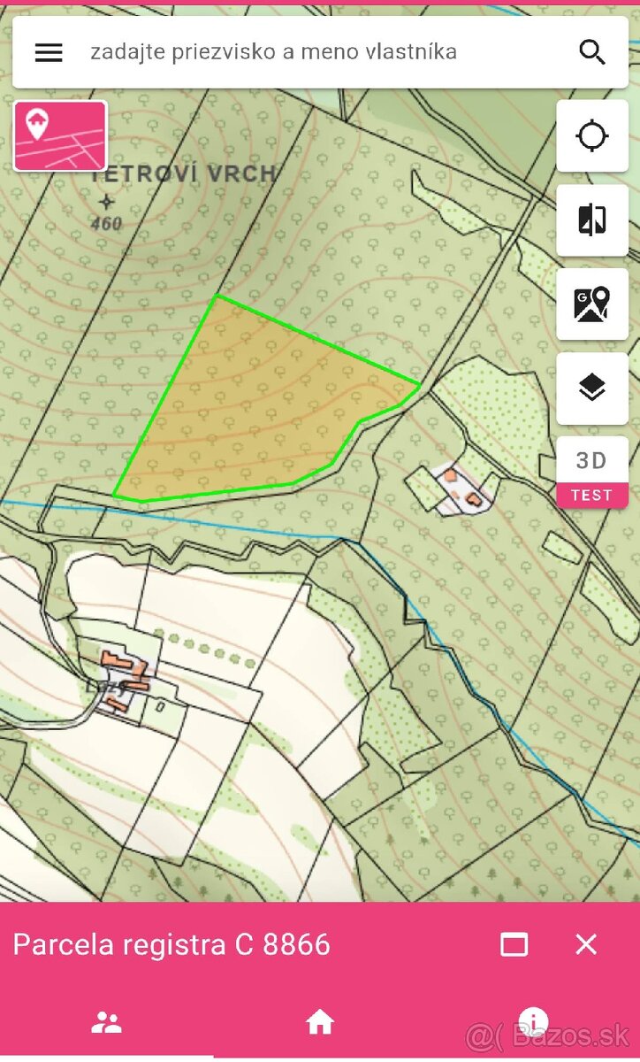Click the Tetroví vrch 460 summit marker
This screenshot has width=640, height=1062.
(x=107, y=202)
